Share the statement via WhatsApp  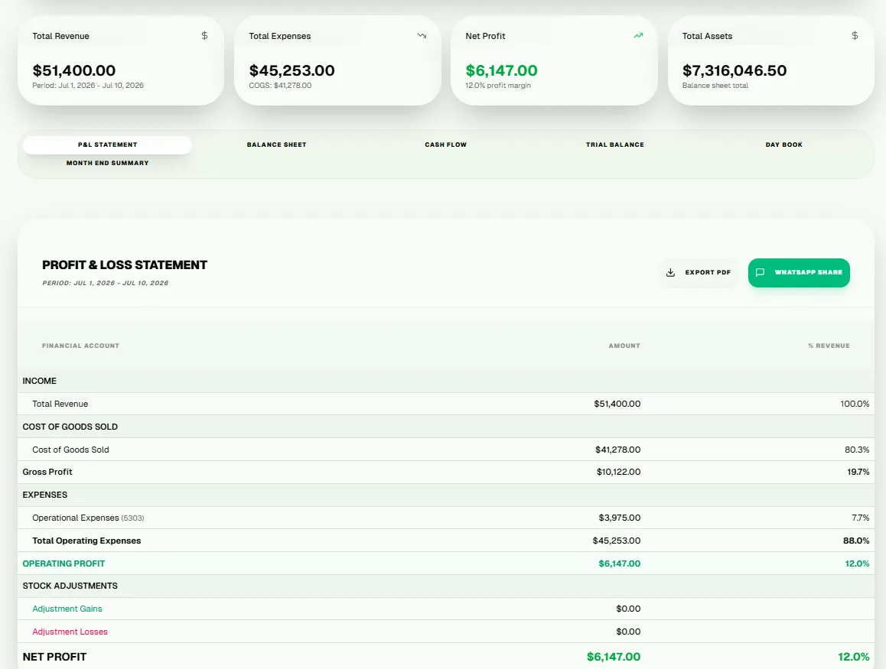tap(799, 273)
